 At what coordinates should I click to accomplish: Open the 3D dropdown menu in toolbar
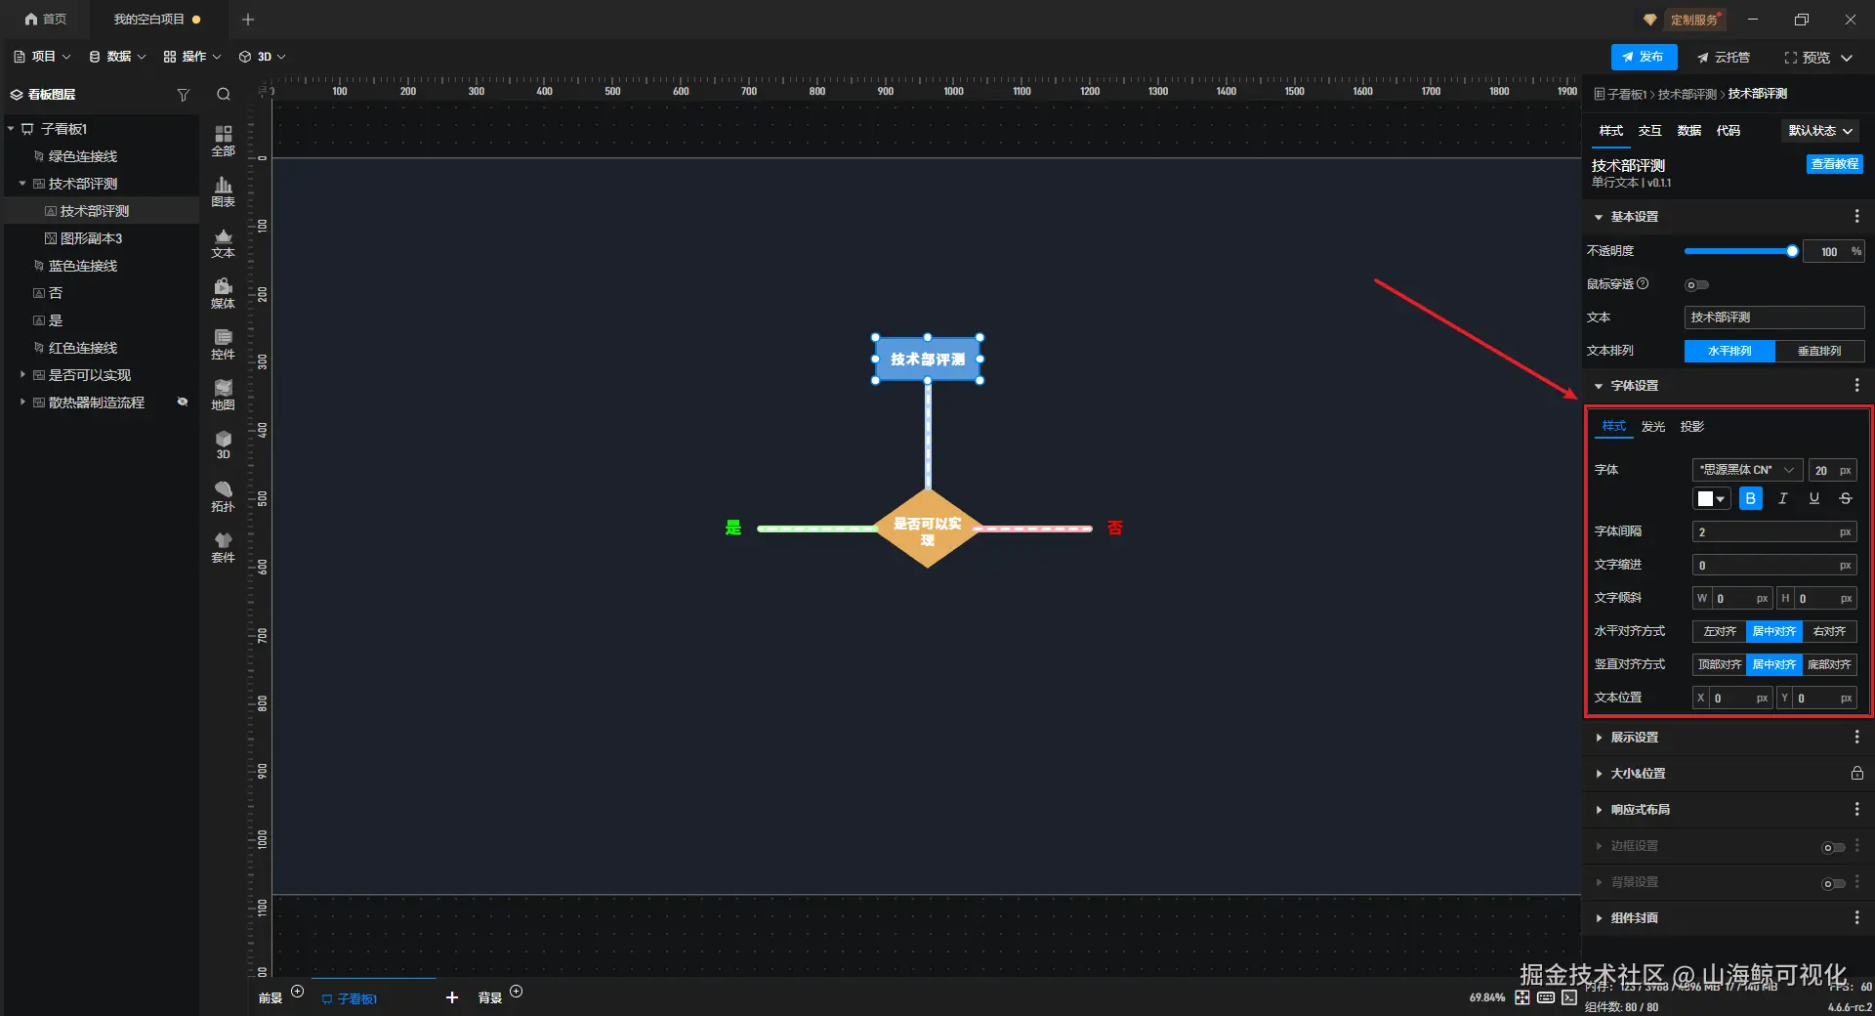point(263,57)
